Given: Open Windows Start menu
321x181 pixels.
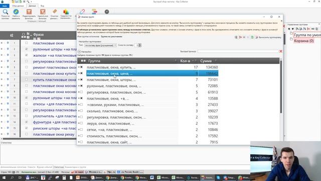Looking at the screenshot, I should [x=4, y=177].
